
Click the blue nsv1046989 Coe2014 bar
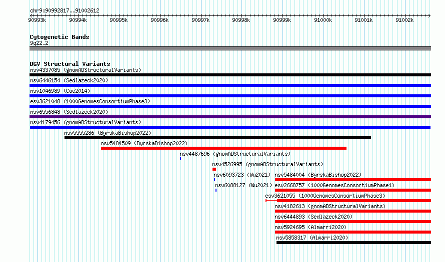click(x=230, y=96)
